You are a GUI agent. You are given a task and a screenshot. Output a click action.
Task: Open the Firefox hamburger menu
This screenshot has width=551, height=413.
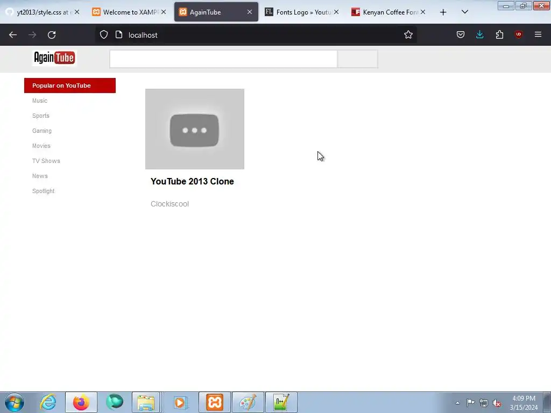point(538,34)
